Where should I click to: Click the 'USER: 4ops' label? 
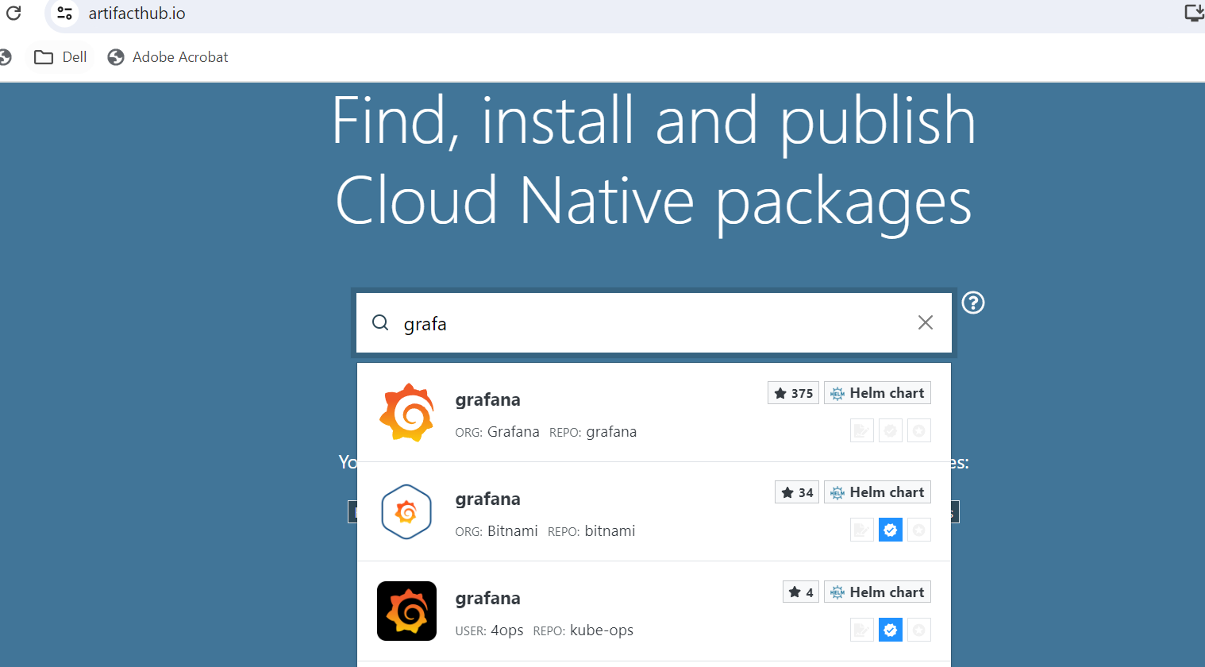489,630
